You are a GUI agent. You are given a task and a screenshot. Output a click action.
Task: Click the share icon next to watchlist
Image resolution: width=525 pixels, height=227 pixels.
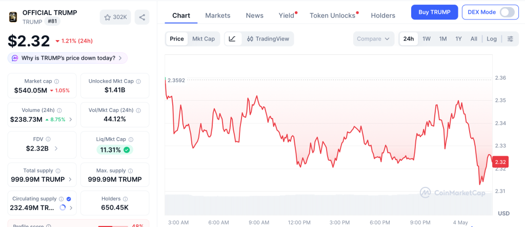coord(142,17)
